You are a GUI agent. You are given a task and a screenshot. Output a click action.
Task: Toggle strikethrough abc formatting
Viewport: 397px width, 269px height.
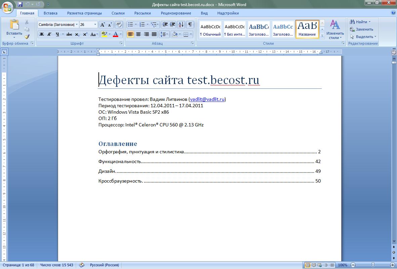coord(69,34)
